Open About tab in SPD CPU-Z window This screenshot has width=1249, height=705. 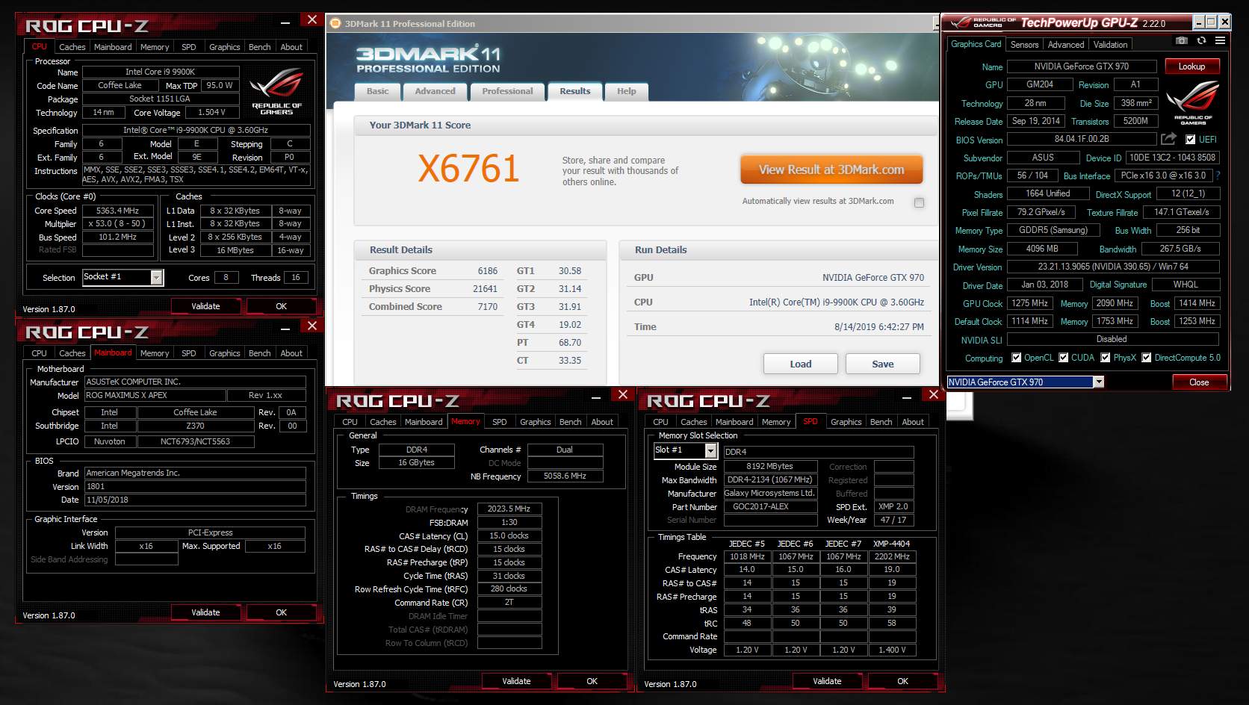(912, 422)
